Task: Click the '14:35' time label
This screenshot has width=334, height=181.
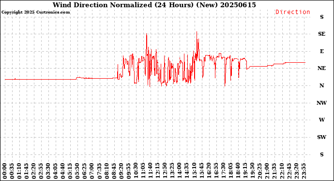Action: tap(186, 171)
